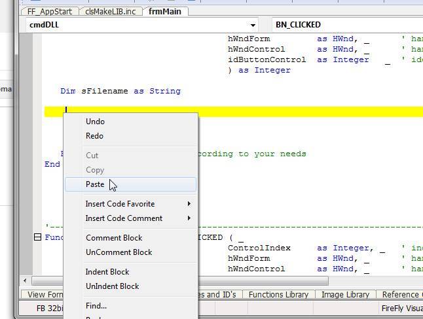
Task: Click Comment Block menu entry
Action: (x=114, y=238)
